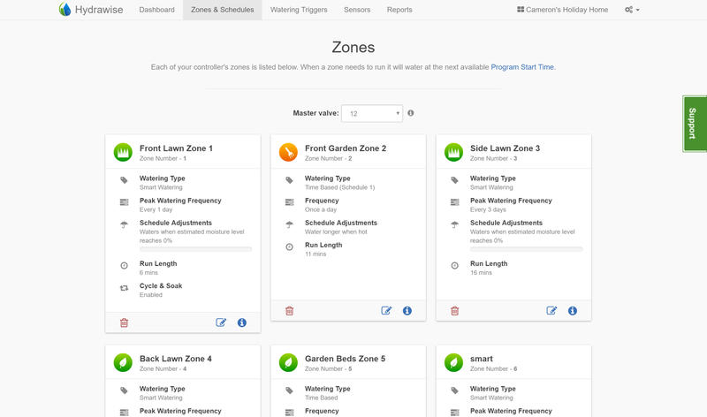Show info for Side Lawn Zone 3
The width and height of the screenshot is (707, 417).
pos(573,311)
